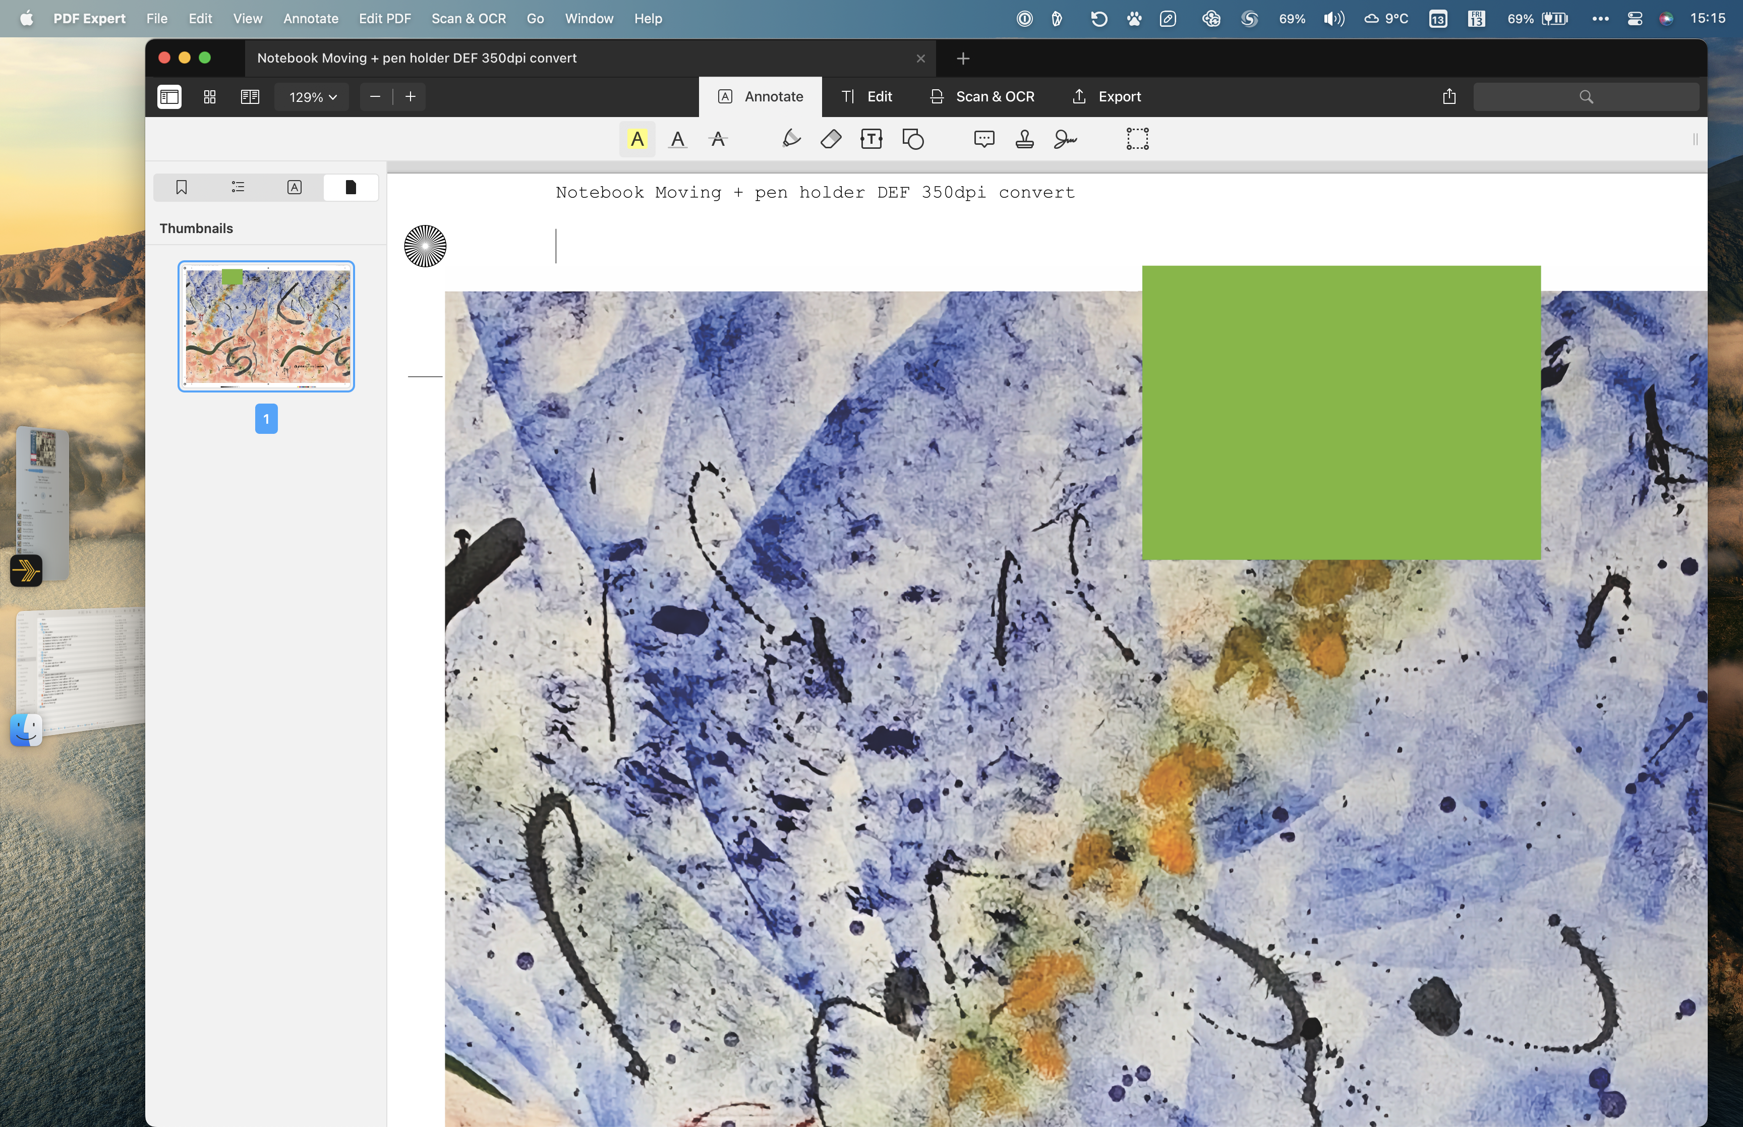Open the Scan & OCR menu
1743x1127 pixels.
[x=469, y=18]
